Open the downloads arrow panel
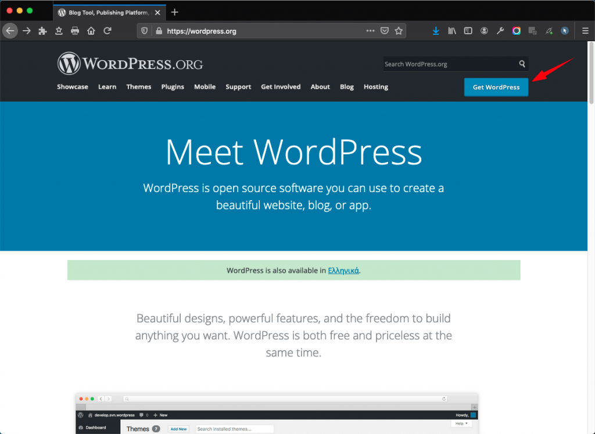The height and width of the screenshot is (434, 595). pyautogui.click(x=436, y=31)
